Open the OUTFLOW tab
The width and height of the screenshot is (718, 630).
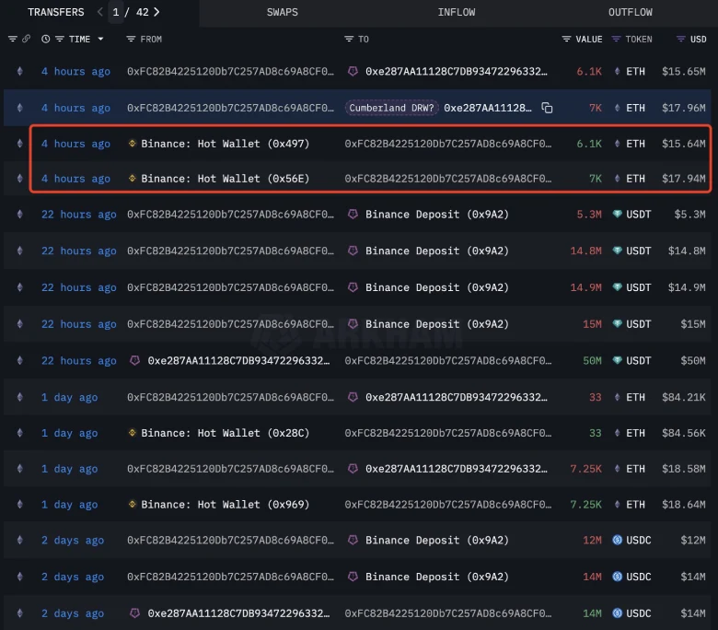pyautogui.click(x=630, y=12)
